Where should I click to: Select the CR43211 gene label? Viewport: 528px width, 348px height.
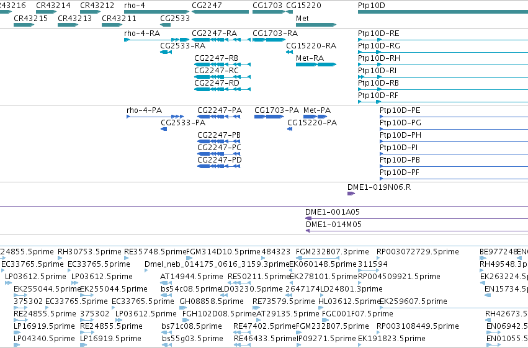119,18
